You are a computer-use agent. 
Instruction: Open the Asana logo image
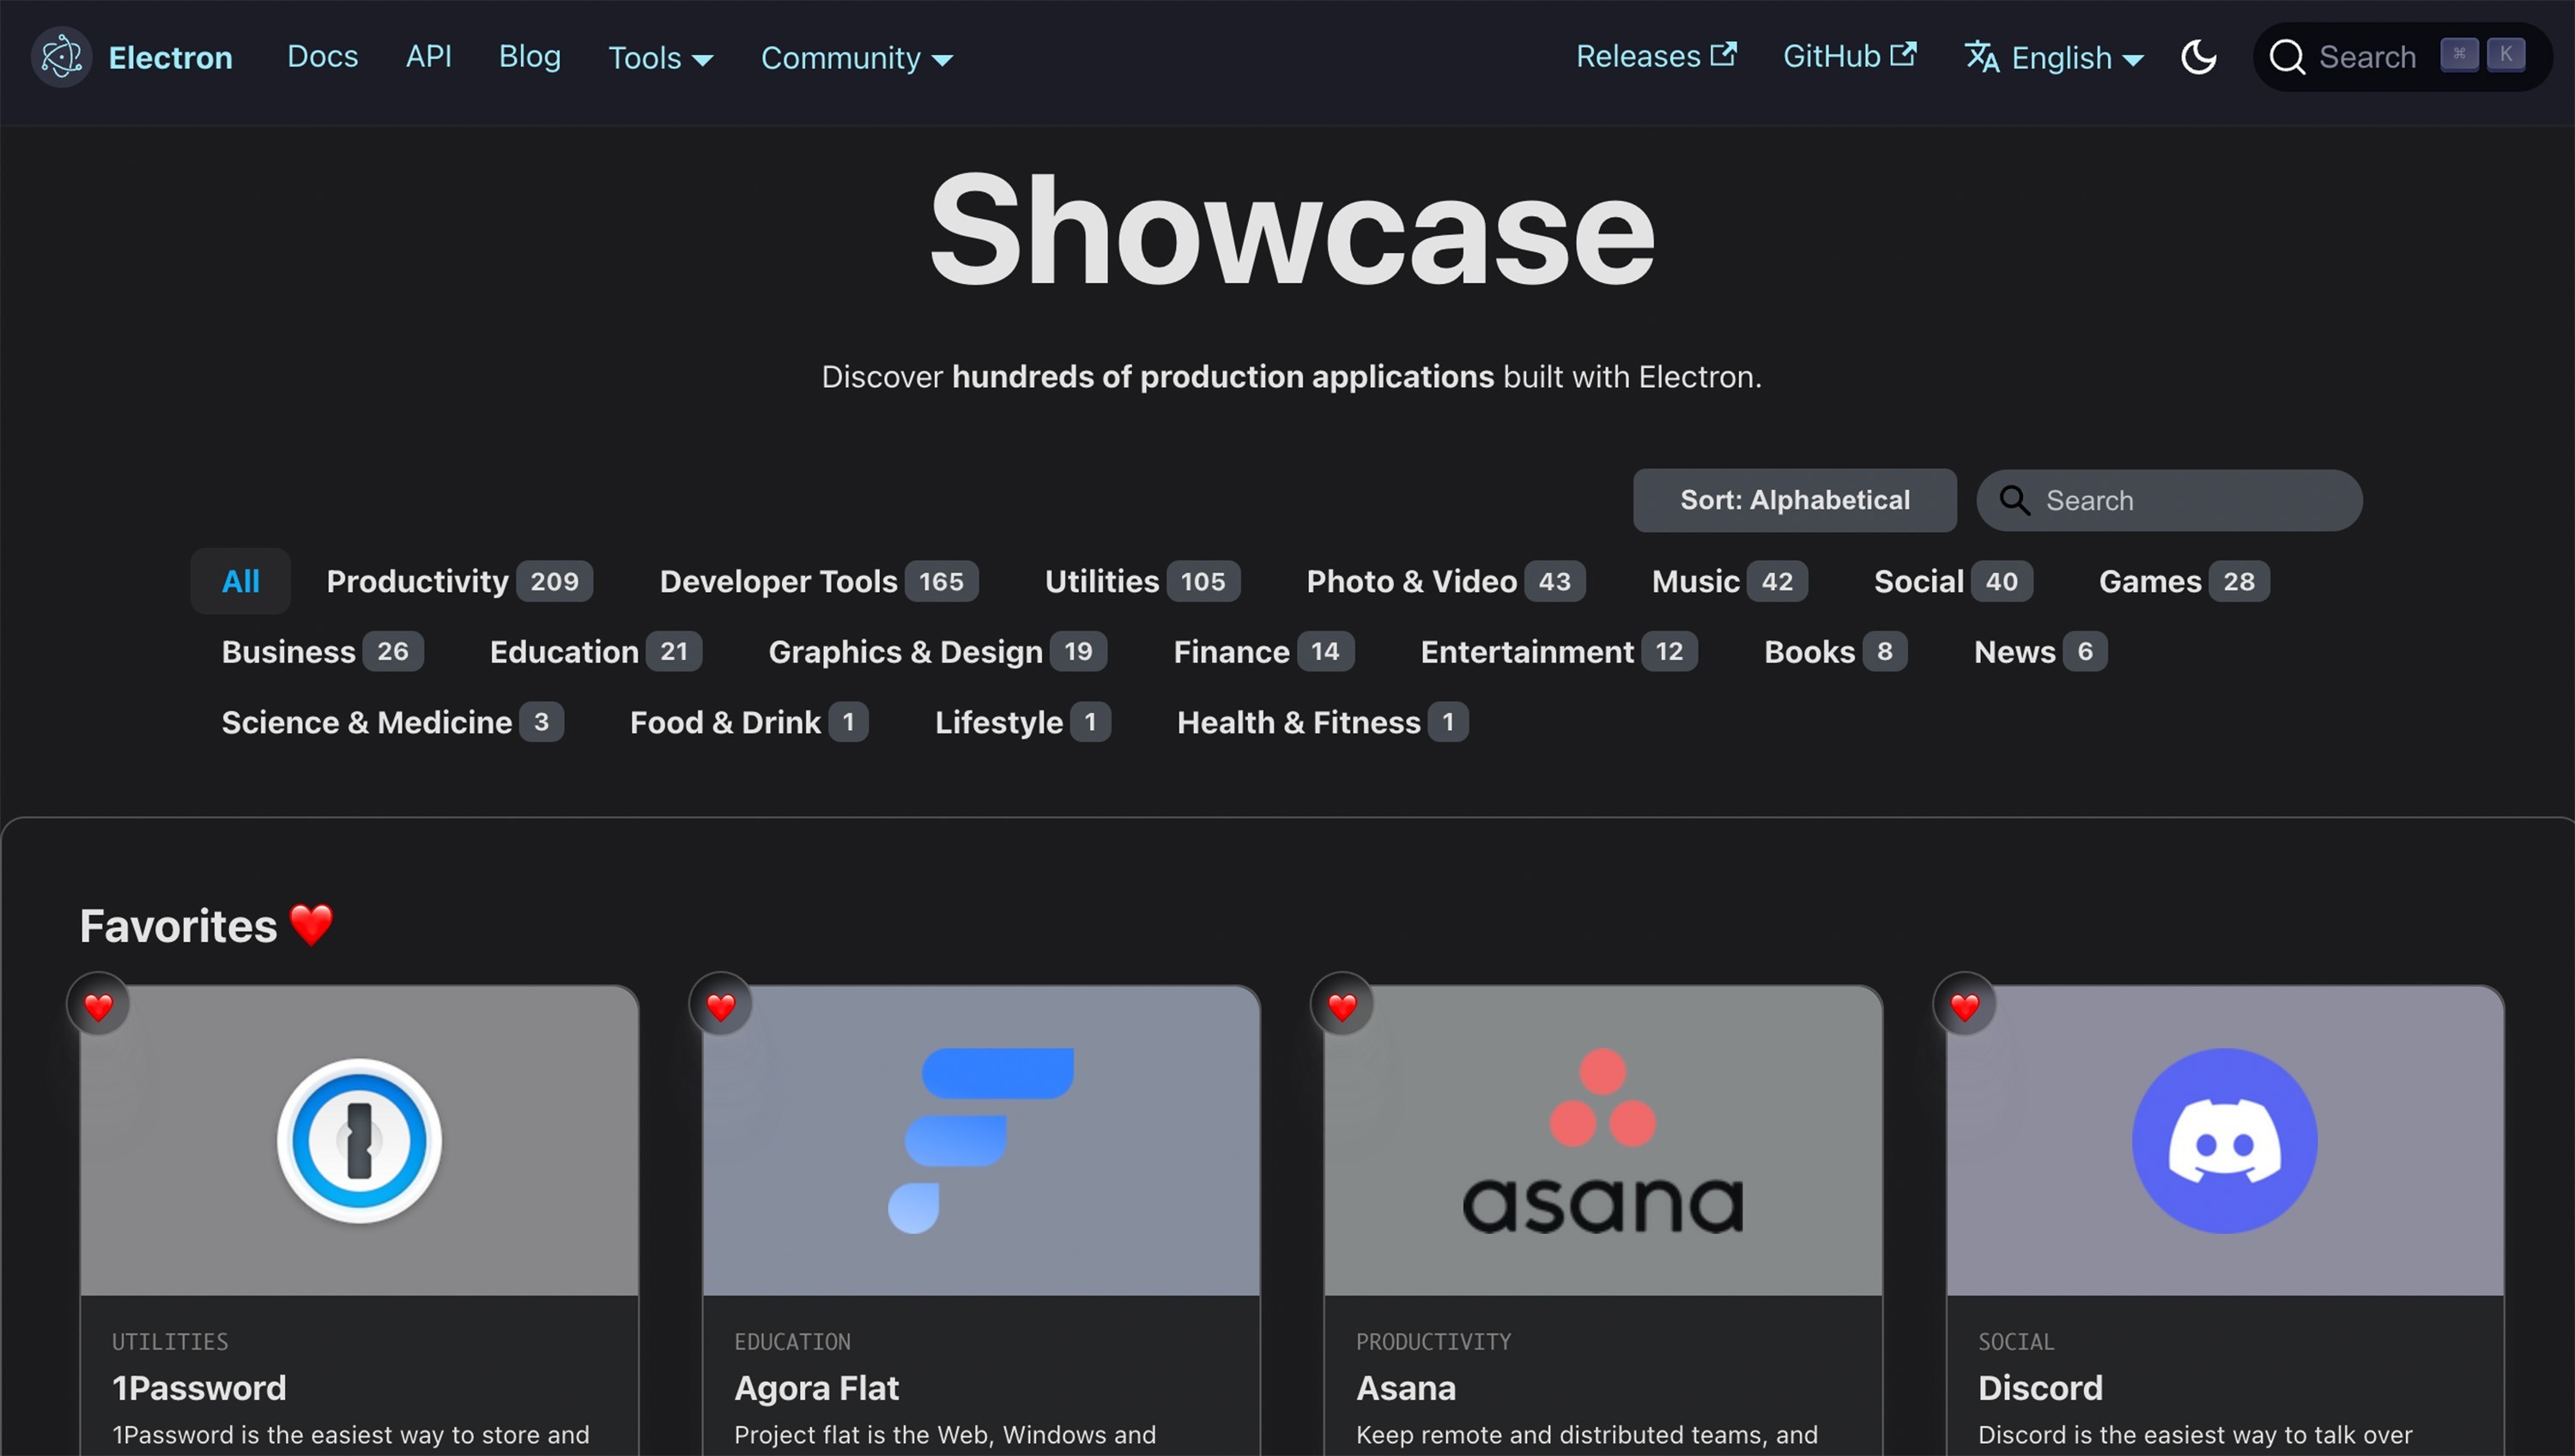tap(1603, 1140)
